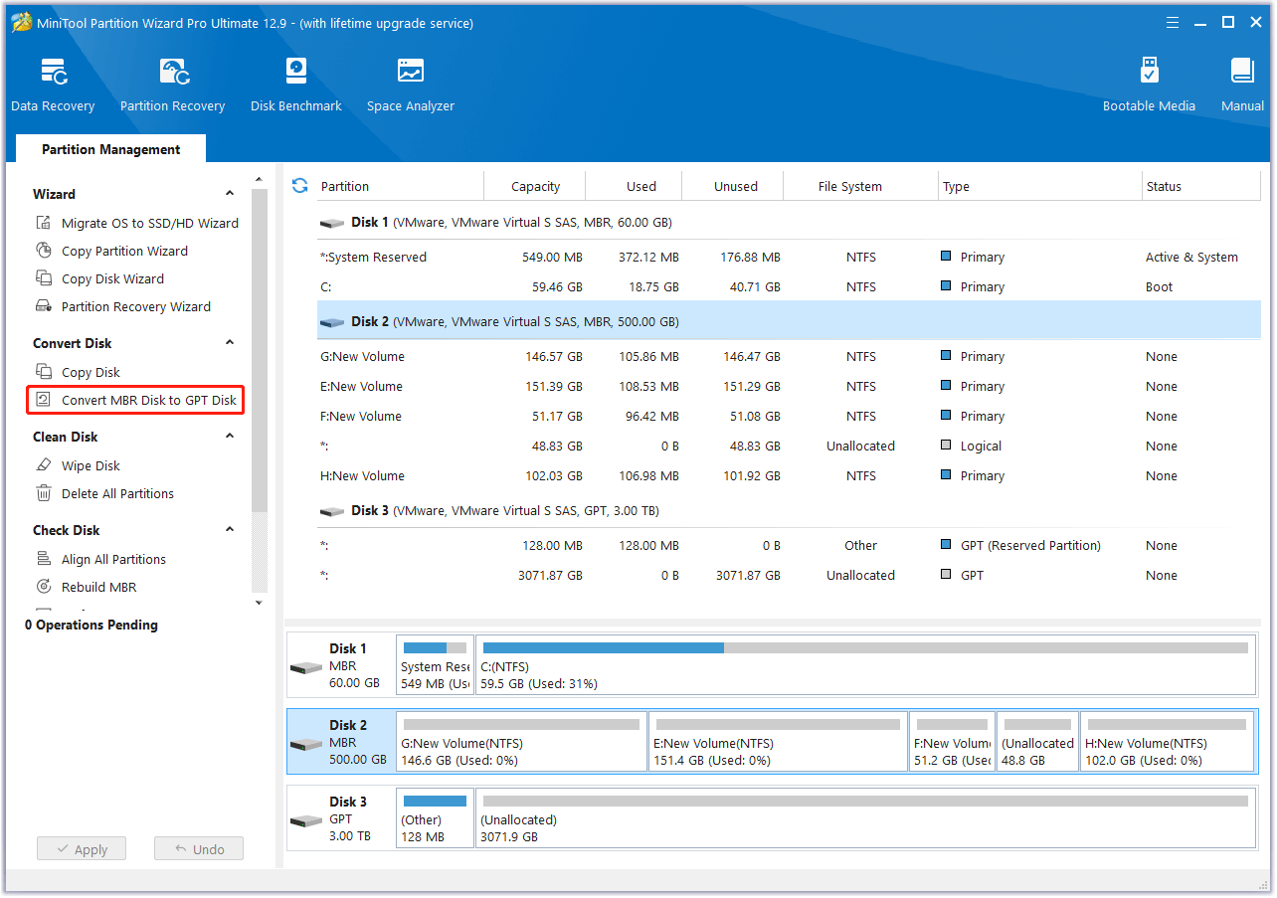Click Delete All Partitions

coord(117,493)
